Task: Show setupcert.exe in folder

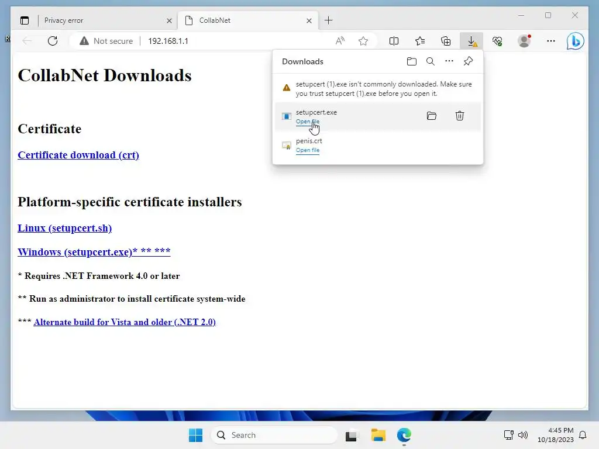Action: (431, 116)
